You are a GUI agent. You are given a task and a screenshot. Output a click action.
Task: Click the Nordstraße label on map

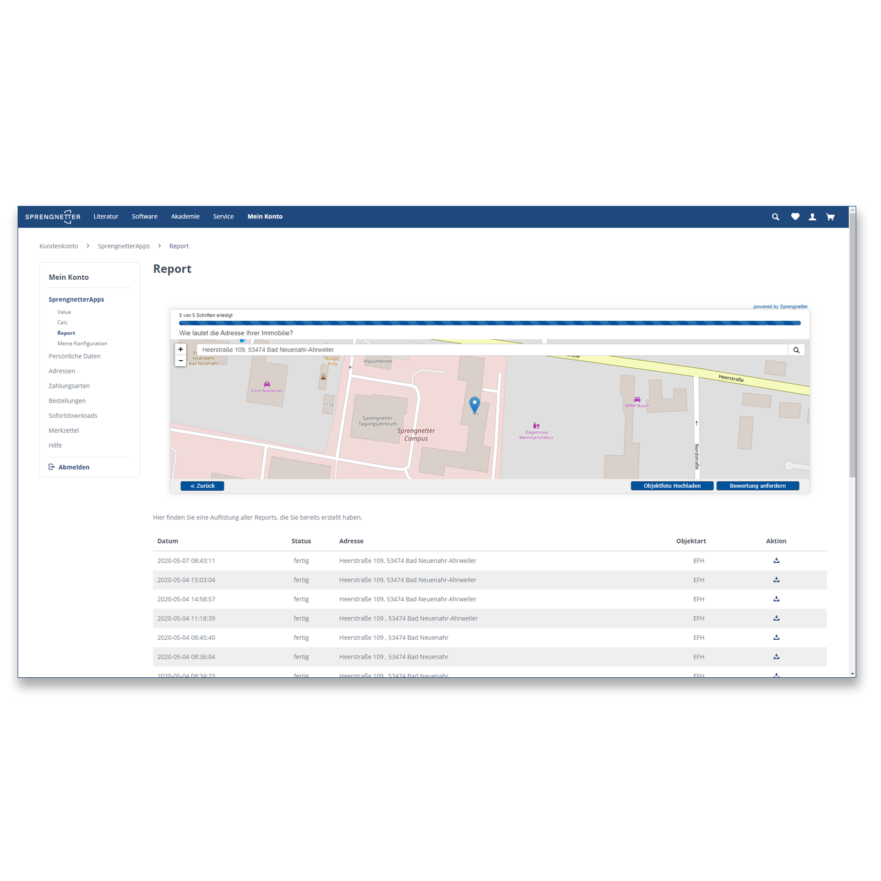[x=697, y=456]
